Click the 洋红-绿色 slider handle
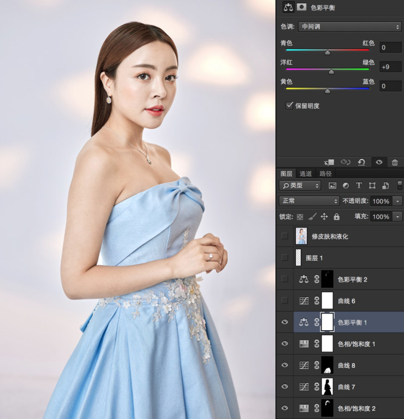 point(331,71)
